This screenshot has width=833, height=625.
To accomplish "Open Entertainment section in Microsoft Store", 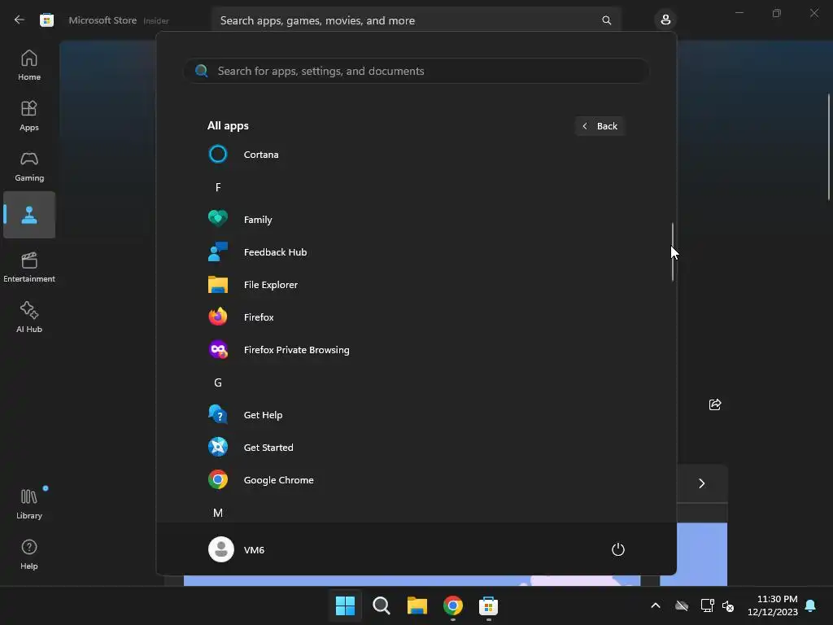I will pyautogui.click(x=29, y=267).
